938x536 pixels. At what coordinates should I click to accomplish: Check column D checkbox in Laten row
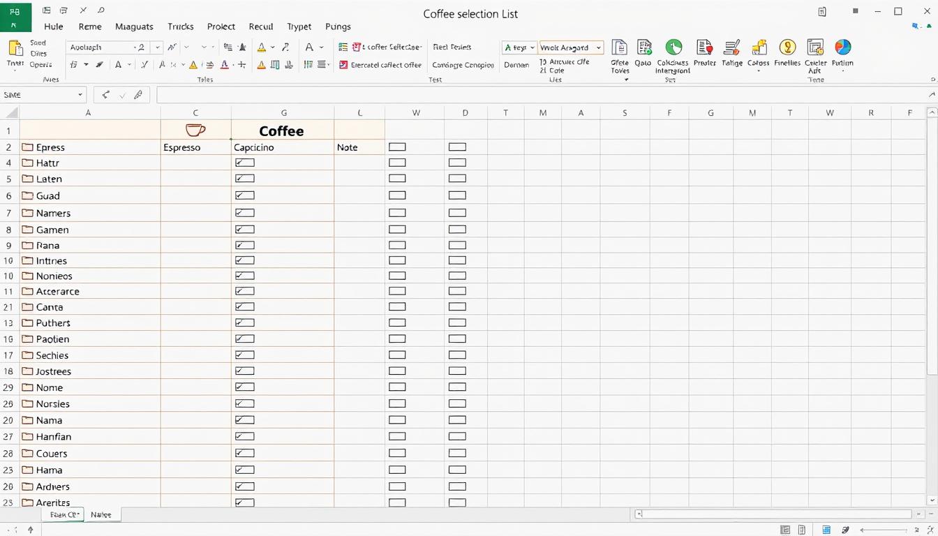[x=457, y=179]
